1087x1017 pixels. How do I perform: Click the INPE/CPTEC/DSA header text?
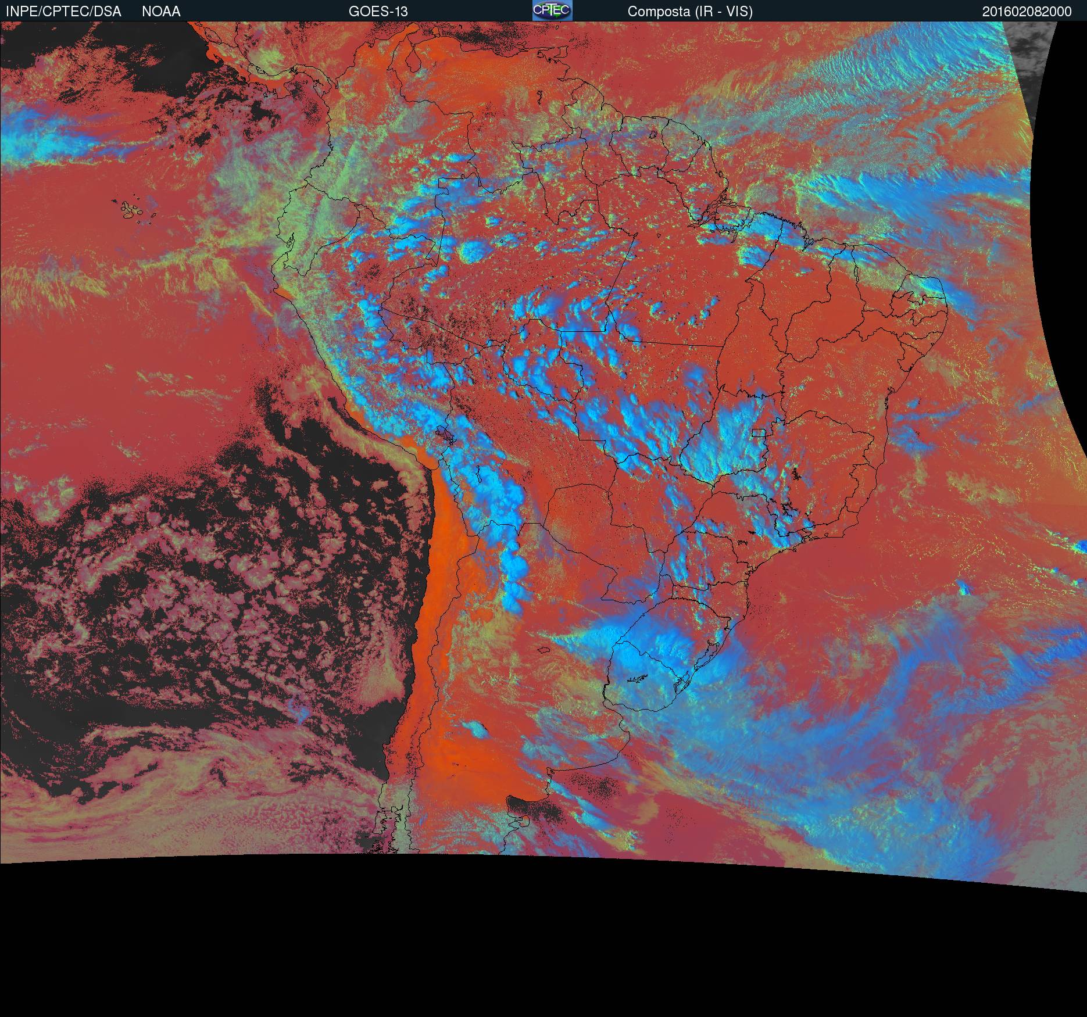pos(63,12)
